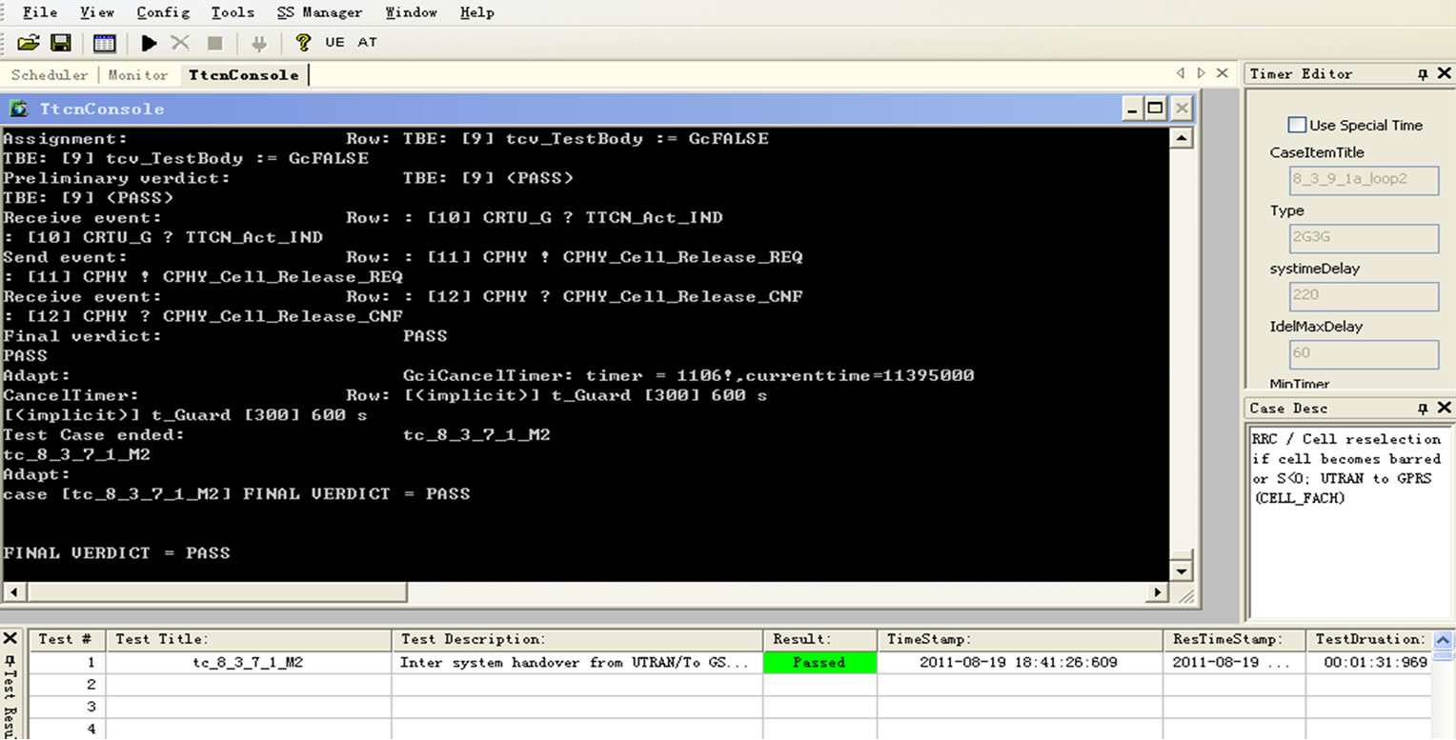Screen dimensions: 1456x740
Task: Click the UE toolbar button
Action: [334, 43]
